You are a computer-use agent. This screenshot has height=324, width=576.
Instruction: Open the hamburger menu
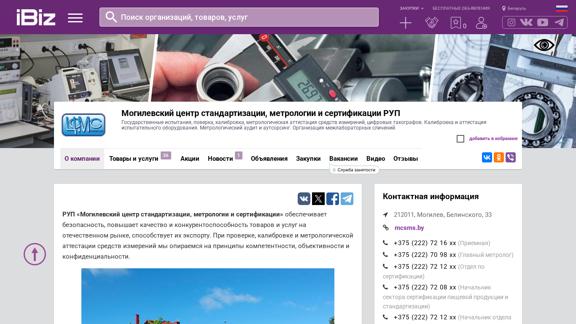coord(75,18)
